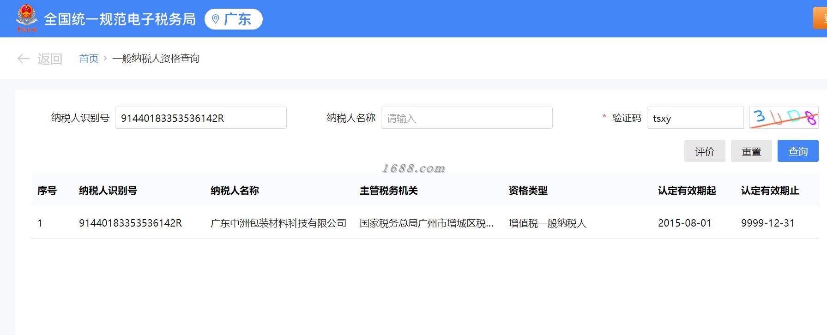Open the 首页 breadcrumb link
The image size is (827, 335).
(89, 59)
